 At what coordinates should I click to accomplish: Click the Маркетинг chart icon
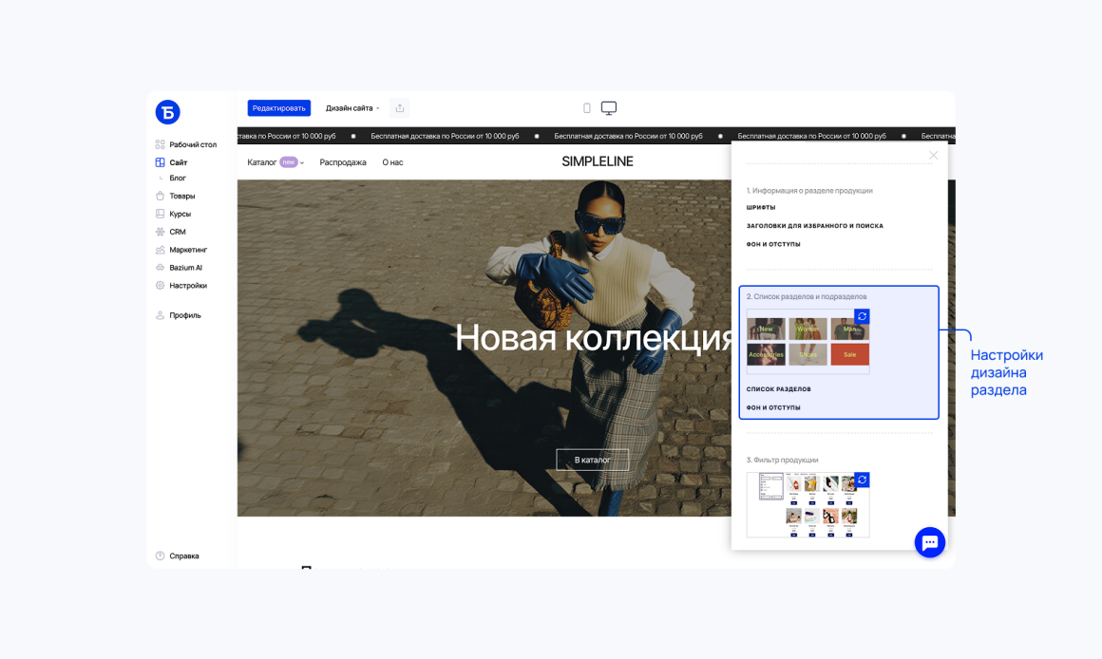[x=161, y=250]
